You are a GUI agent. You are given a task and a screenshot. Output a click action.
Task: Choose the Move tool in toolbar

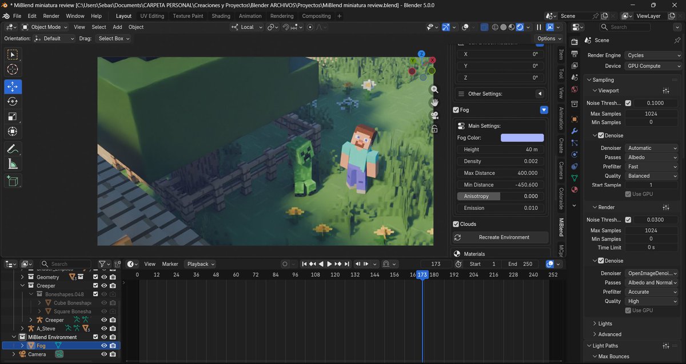click(x=13, y=87)
